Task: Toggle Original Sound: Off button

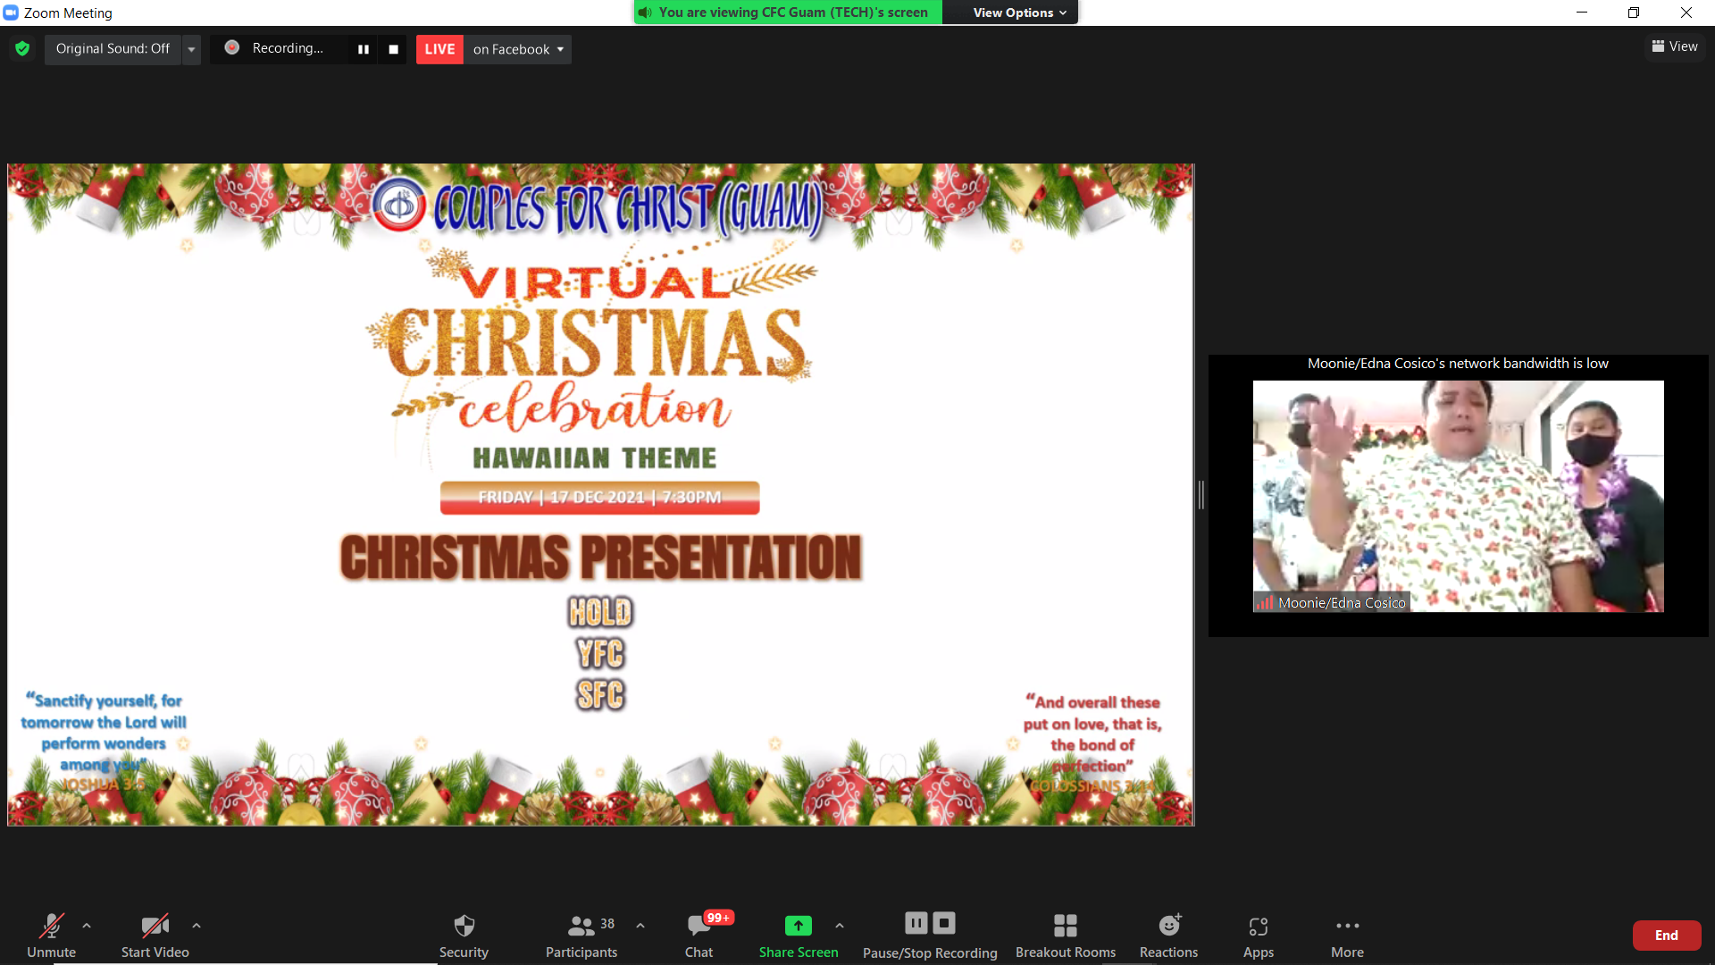Action: point(113,48)
